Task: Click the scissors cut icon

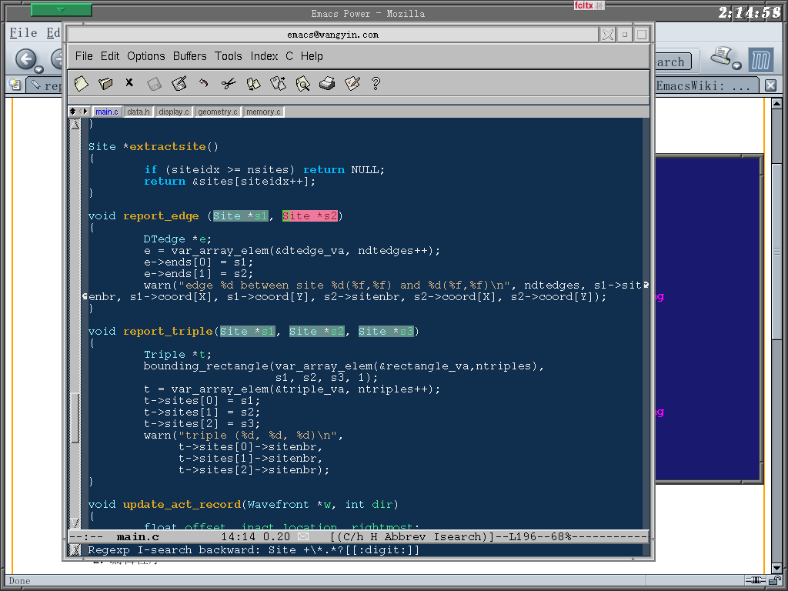Action: point(229,83)
